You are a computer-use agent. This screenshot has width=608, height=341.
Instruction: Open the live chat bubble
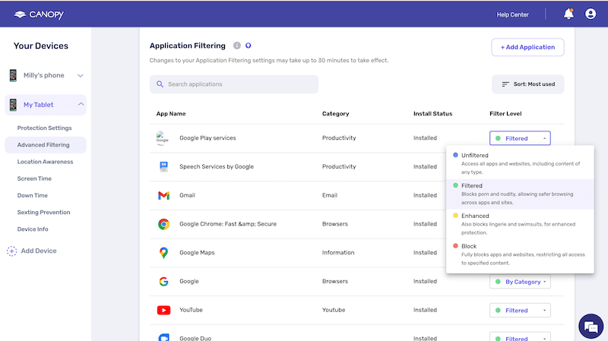coord(591,327)
